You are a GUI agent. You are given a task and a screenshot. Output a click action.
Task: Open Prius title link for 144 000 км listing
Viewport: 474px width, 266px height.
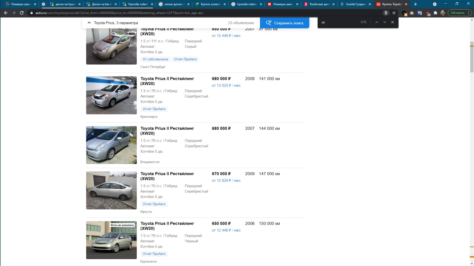(167, 131)
